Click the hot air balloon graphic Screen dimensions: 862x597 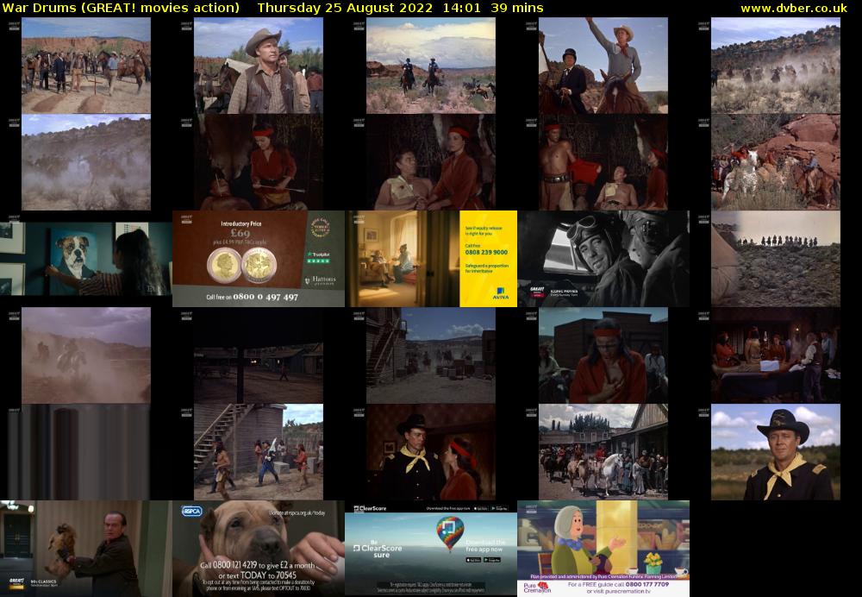click(x=450, y=532)
